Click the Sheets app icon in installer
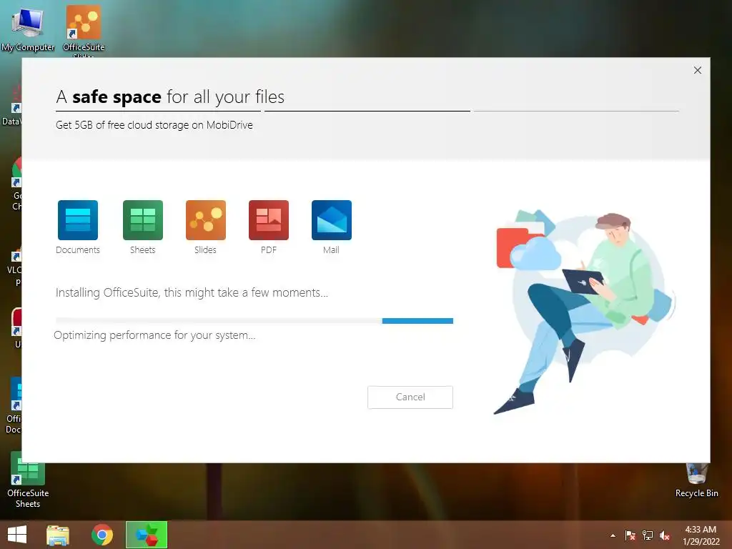Image resolution: width=732 pixels, height=549 pixels. pos(142,220)
